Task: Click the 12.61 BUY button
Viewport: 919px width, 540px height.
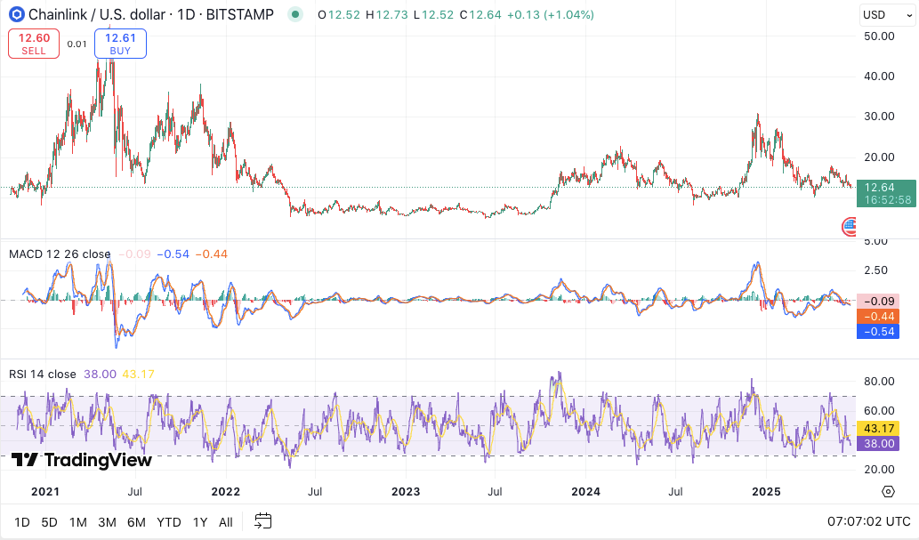Action: point(121,44)
